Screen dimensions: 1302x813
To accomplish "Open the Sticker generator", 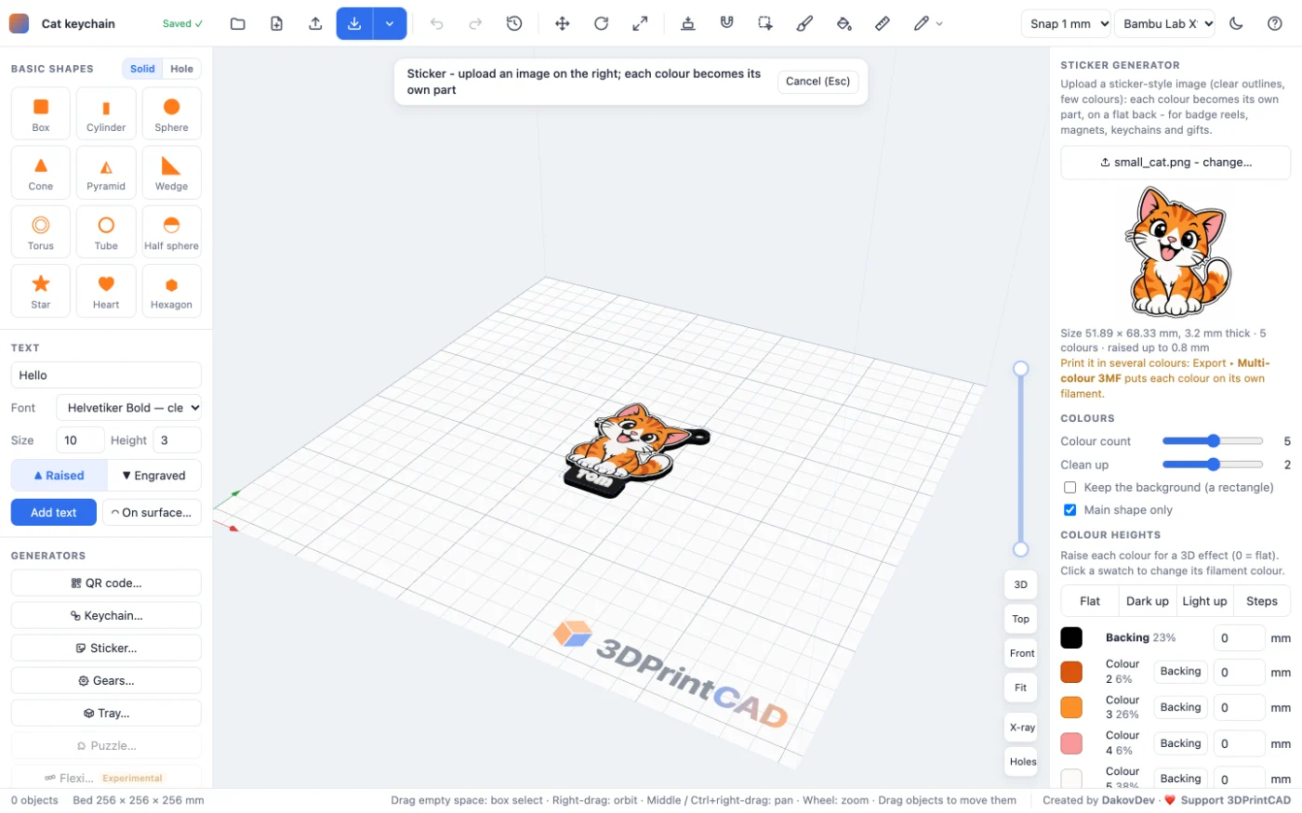I will 106,649.
